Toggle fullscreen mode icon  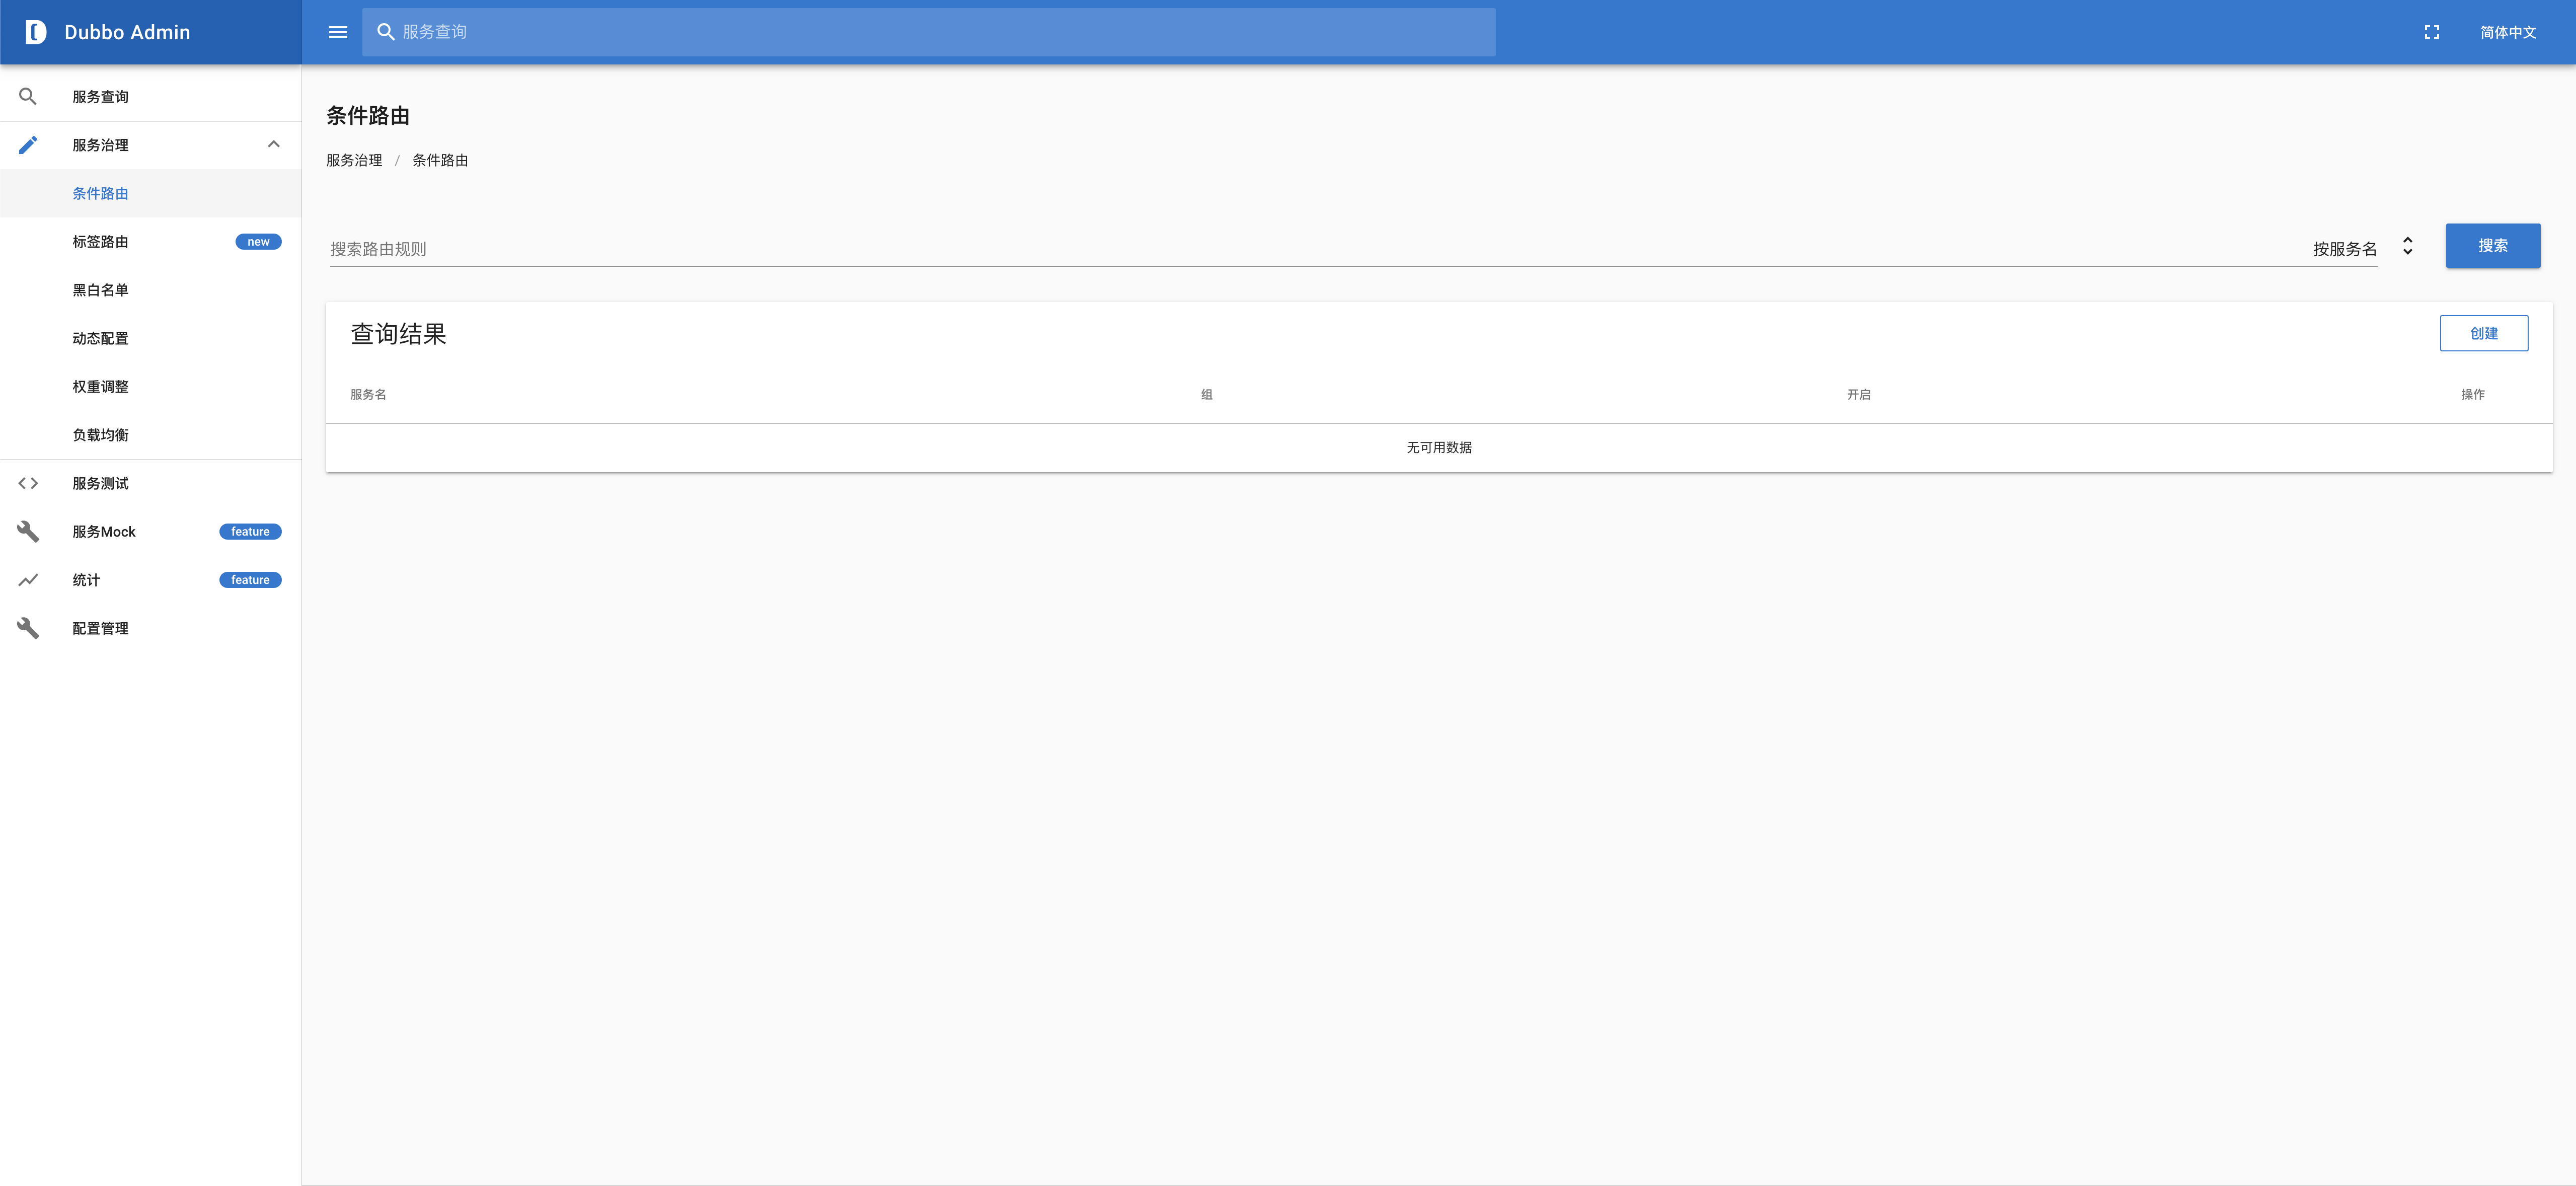2431,32
